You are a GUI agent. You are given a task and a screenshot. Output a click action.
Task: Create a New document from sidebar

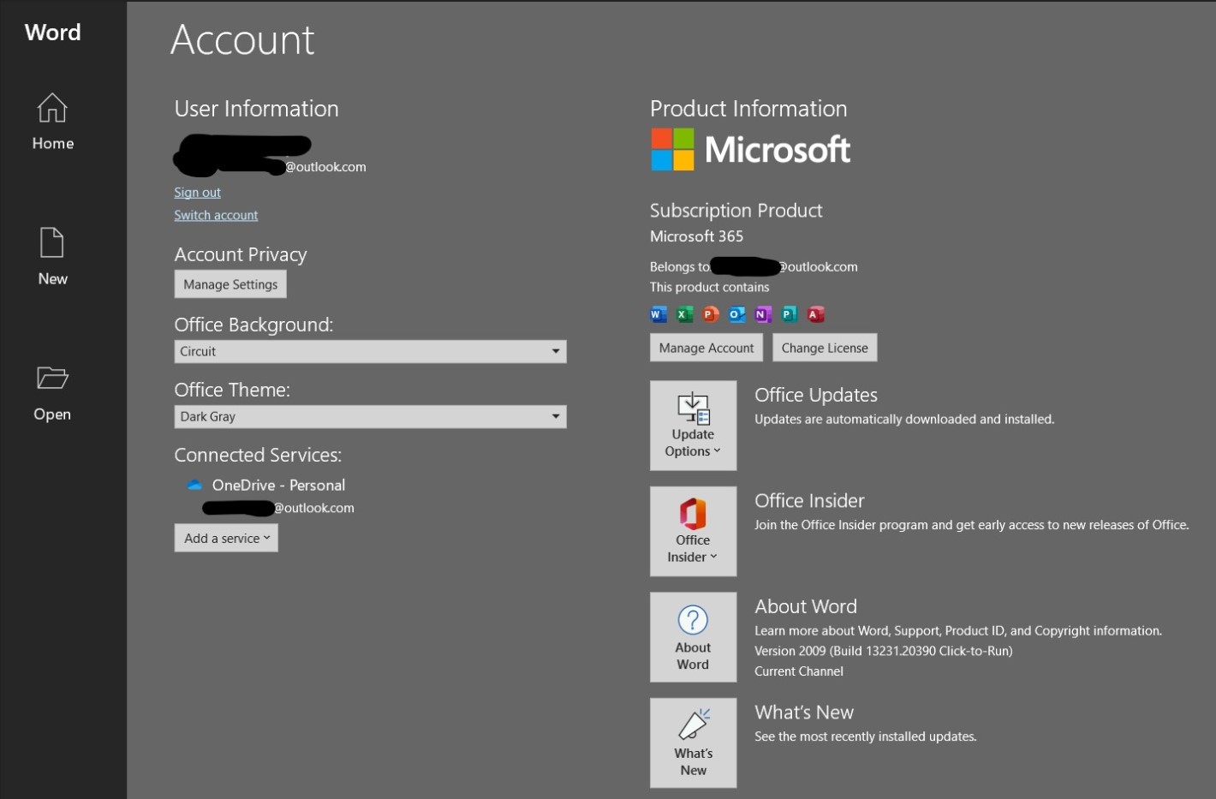click(x=52, y=256)
